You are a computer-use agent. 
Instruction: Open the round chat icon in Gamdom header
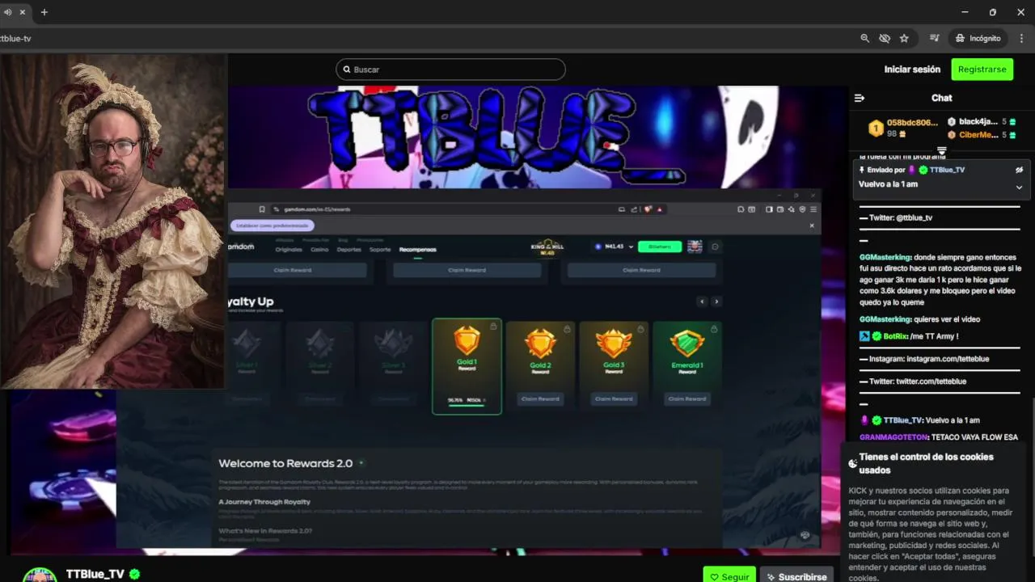(715, 247)
